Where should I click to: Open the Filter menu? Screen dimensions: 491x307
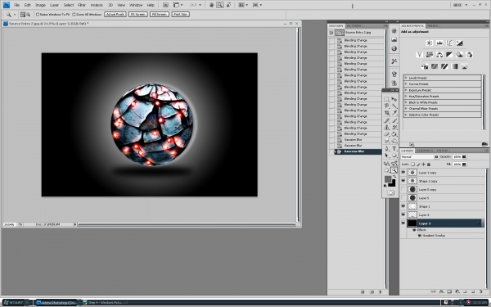pyautogui.click(x=82, y=5)
